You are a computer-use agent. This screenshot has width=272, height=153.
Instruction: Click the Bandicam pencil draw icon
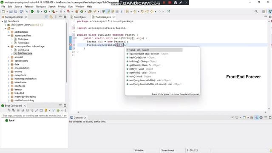tap(181, 3)
